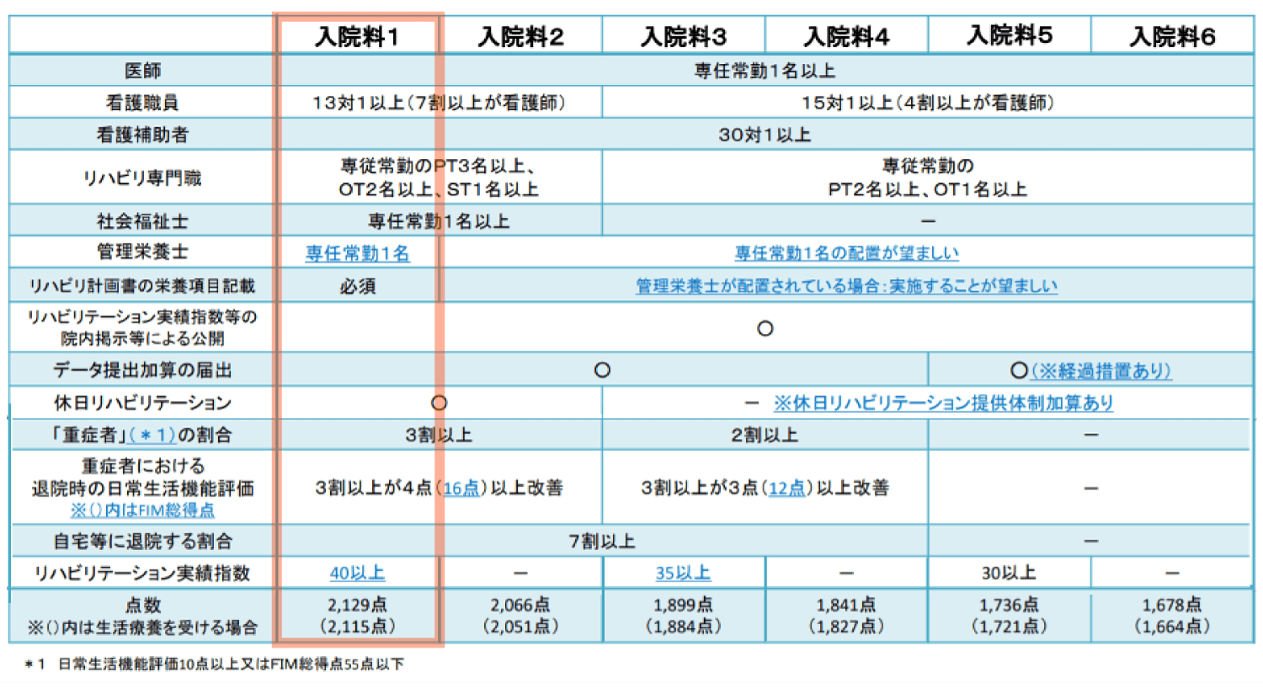Click the 30以上 cell
The width and height of the screenshot is (1263, 693).
coord(1009,573)
